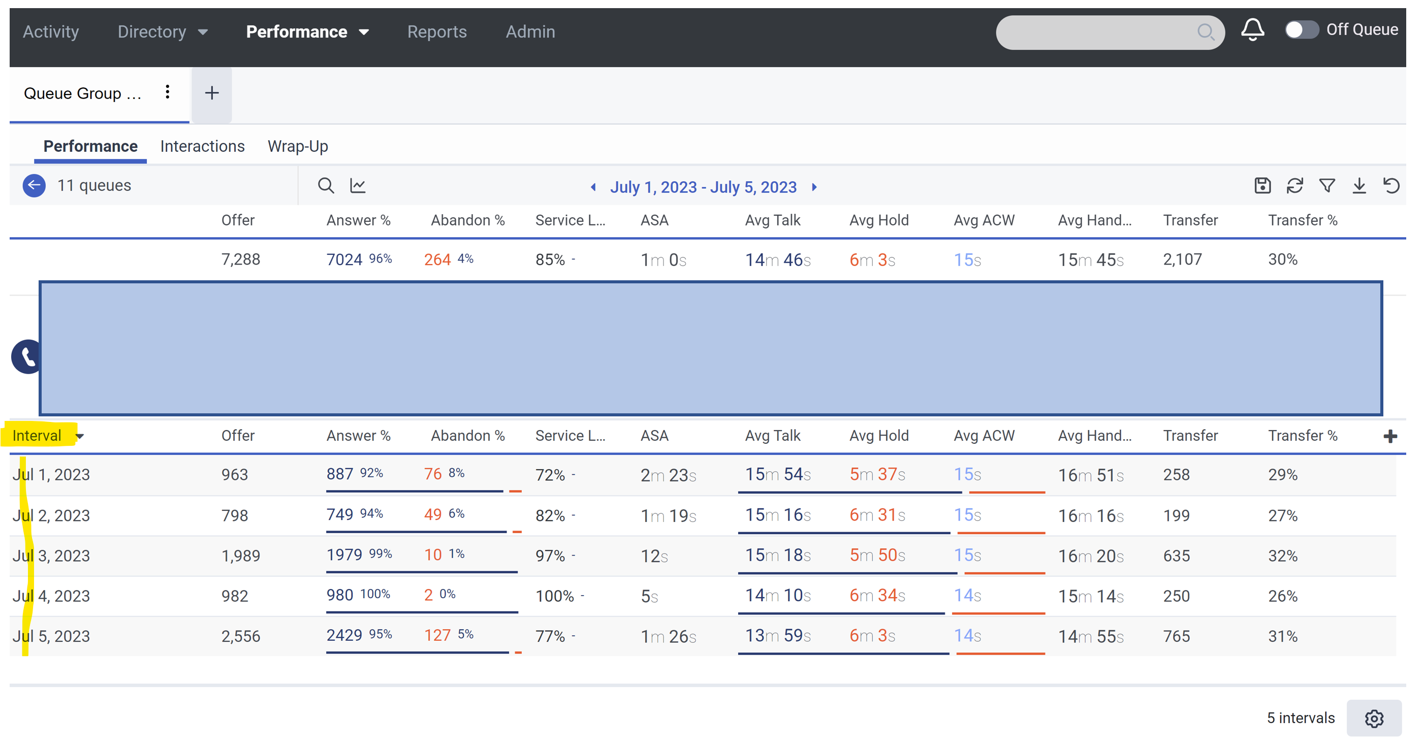Click the Interval column sort arrow
This screenshot has width=1424, height=751.
(80, 436)
